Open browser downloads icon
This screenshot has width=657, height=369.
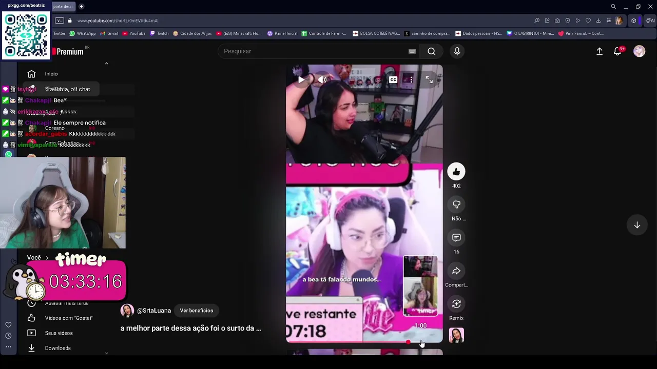point(598,20)
